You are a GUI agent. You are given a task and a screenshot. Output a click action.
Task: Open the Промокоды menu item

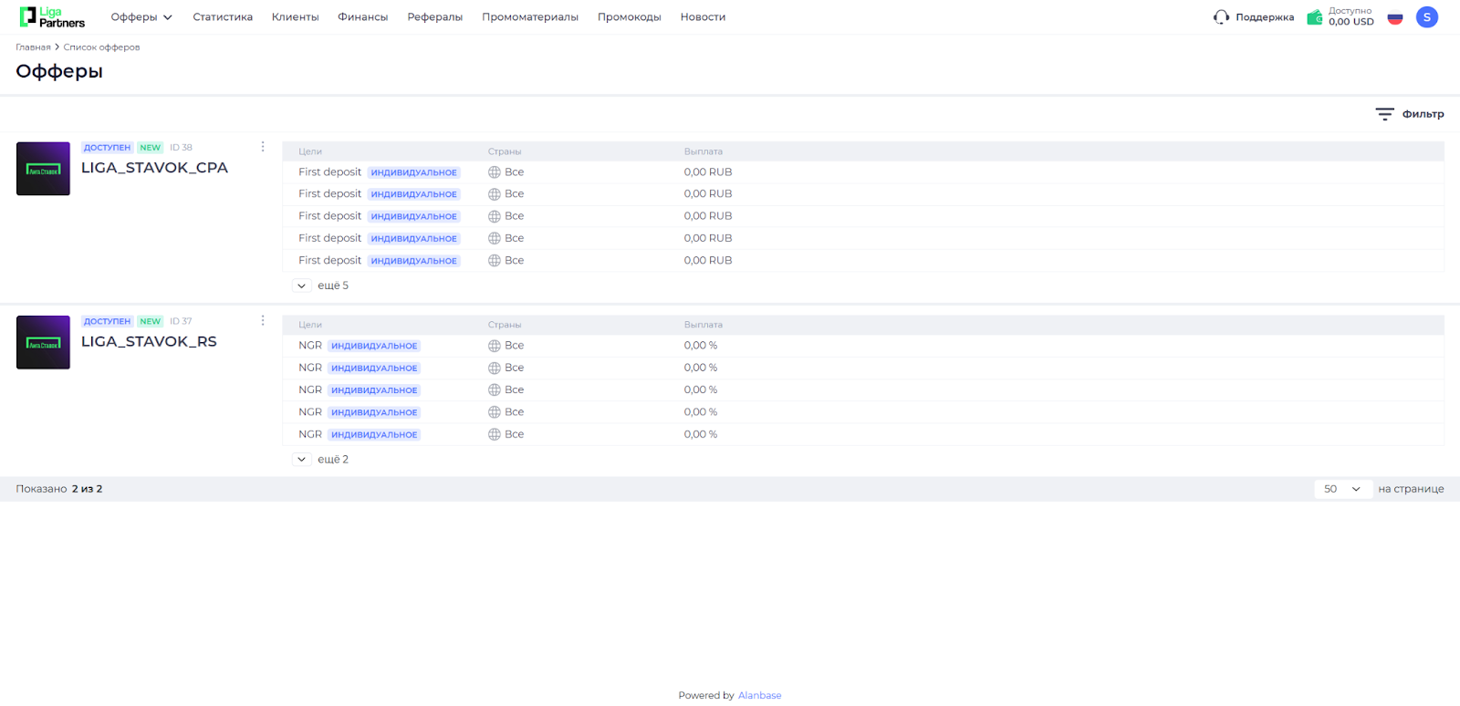point(630,16)
